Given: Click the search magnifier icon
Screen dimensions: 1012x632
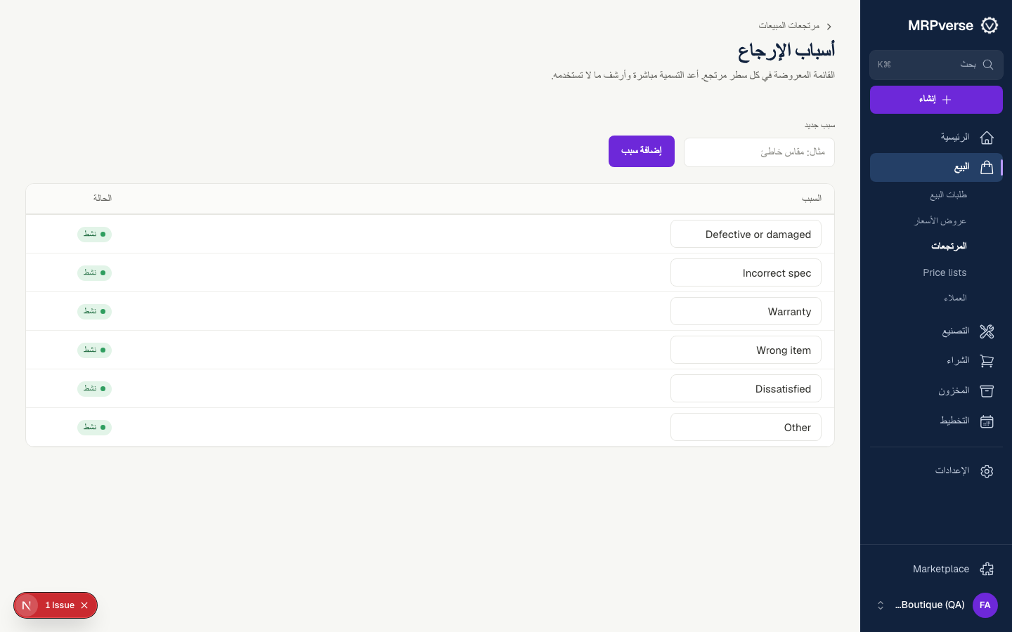Looking at the screenshot, I should [x=988, y=65].
